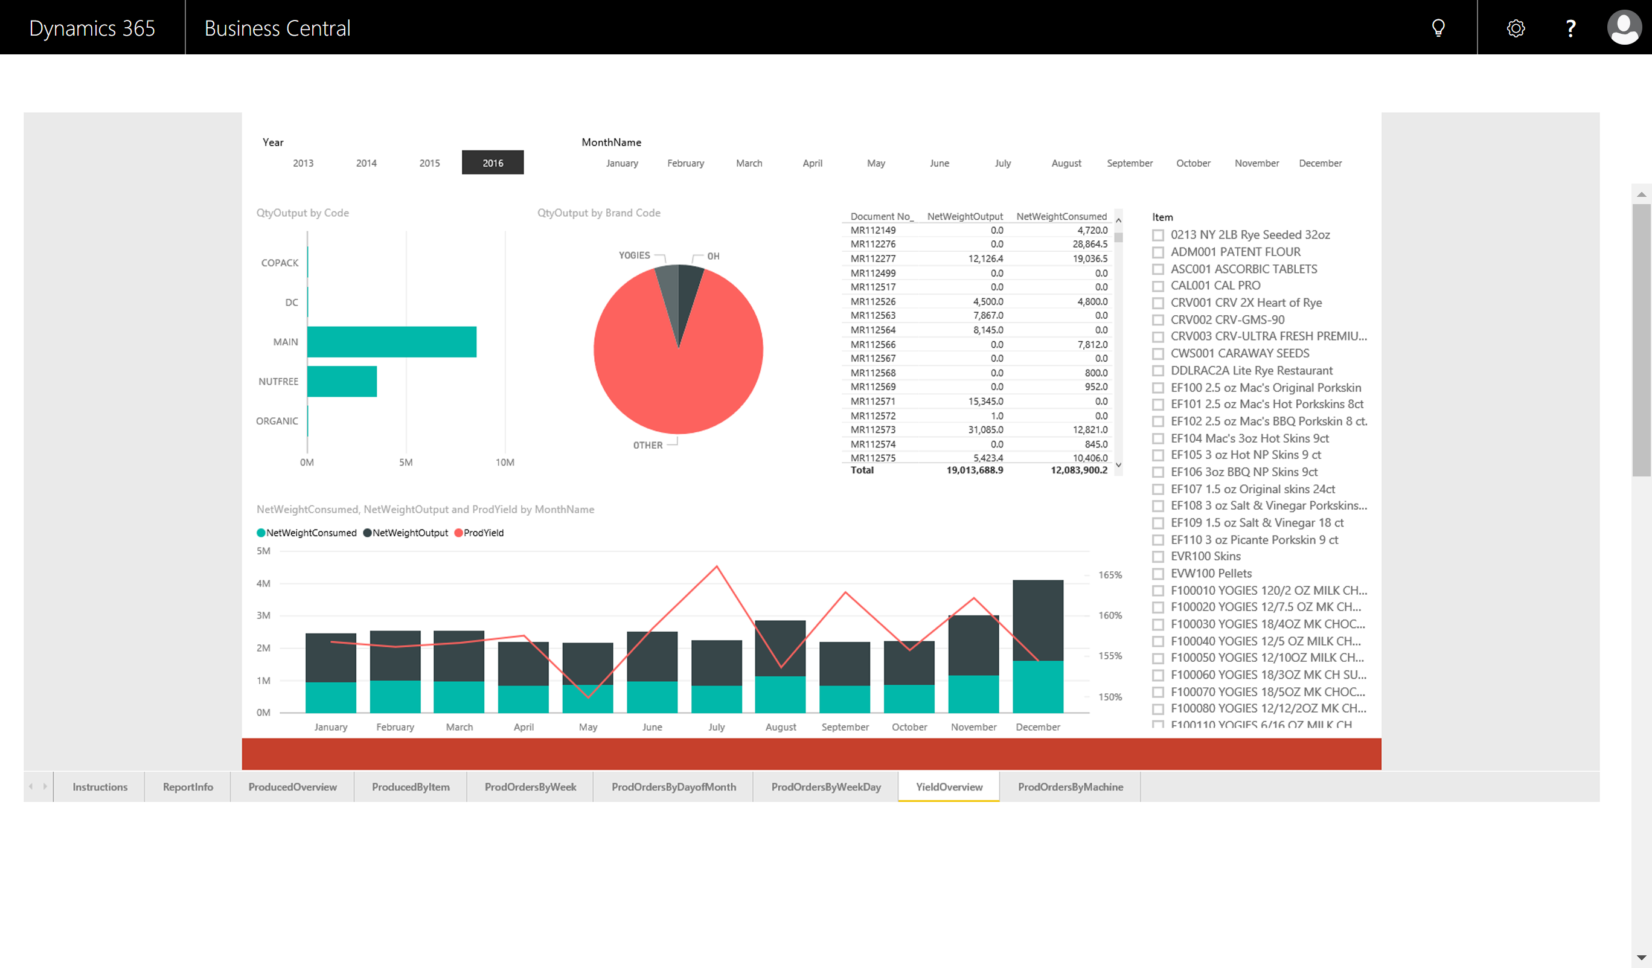Tick the EVW100 Pellets checkbox
This screenshot has width=1652, height=968.
1158,574
